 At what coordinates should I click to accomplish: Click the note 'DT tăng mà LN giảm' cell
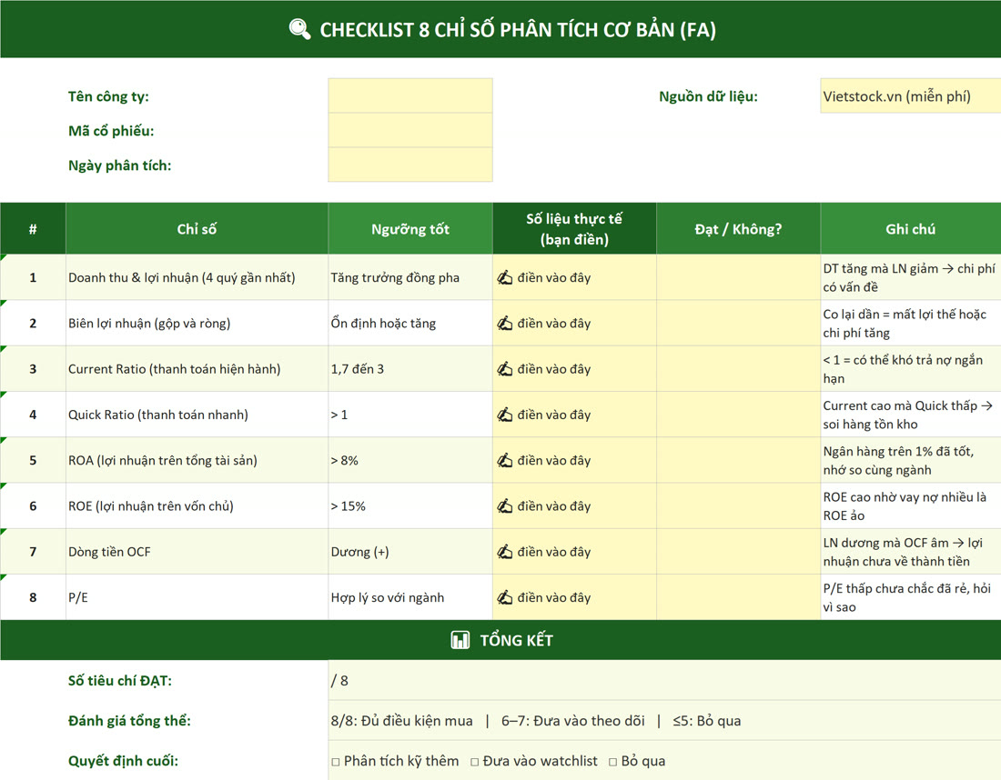[910, 277]
